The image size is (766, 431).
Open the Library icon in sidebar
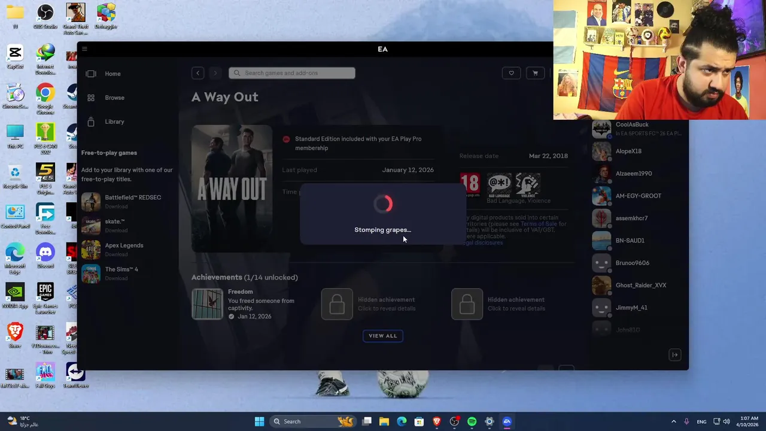pyautogui.click(x=91, y=122)
